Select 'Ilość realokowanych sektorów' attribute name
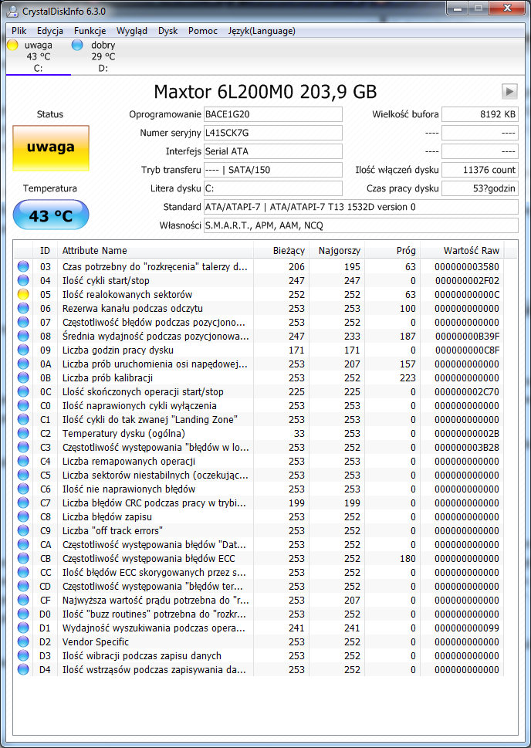Screen dimensions: 531x748 [x=127, y=294]
